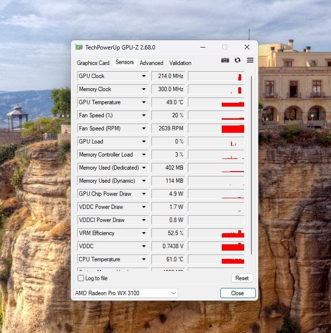Click the Reset button
331x333 pixels.
point(242,278)
